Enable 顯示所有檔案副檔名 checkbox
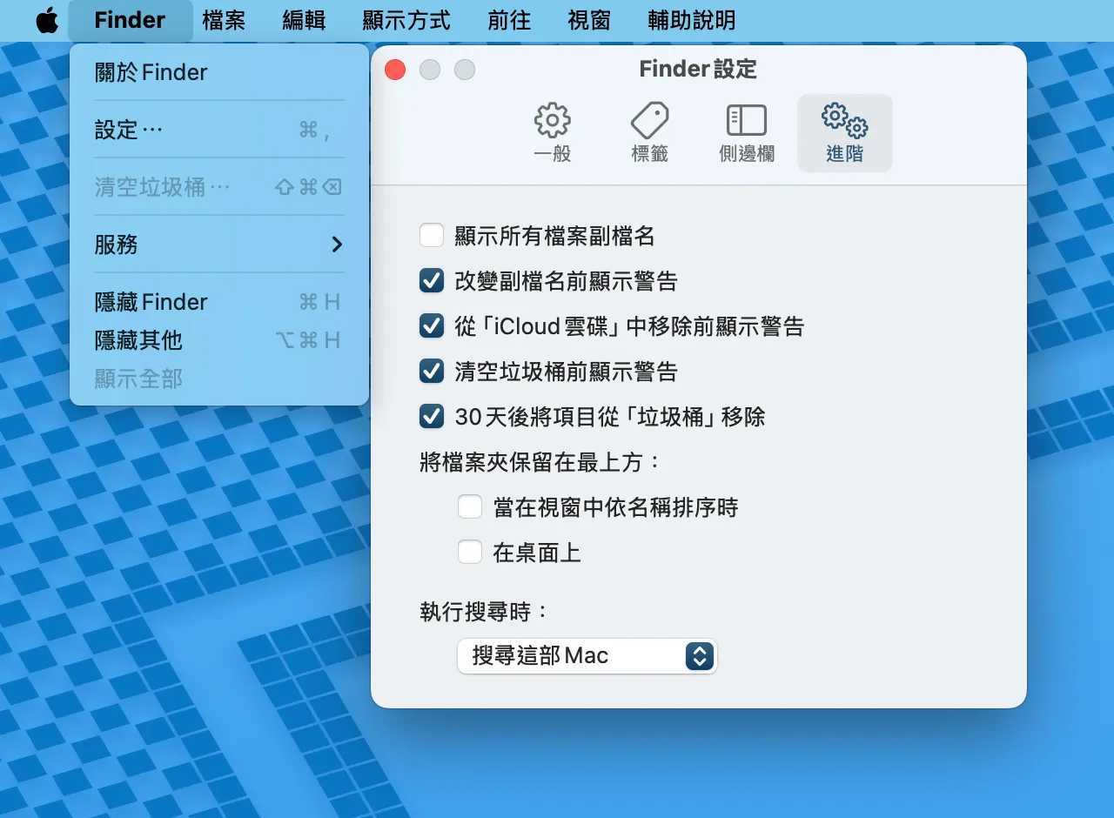Image resolution: width=1114 pixels, height=818 pixels. pyautogui.click(x=432, y=235)
